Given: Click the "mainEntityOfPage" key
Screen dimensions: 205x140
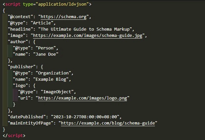Looking at the screenshot, I should [x=32, y=123].
